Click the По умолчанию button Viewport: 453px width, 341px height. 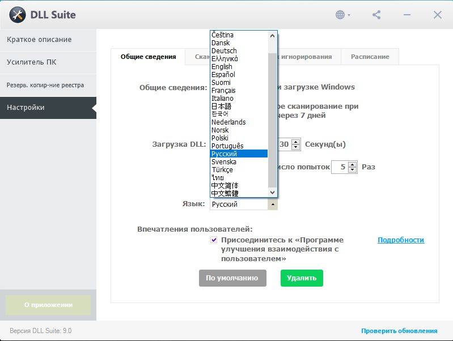click(232, 278)
